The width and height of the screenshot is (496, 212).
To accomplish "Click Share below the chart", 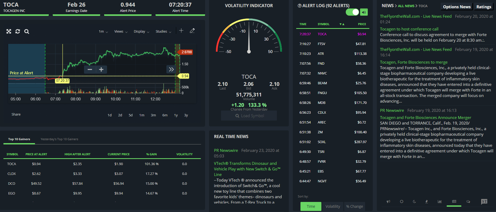I will click(16, 114).
